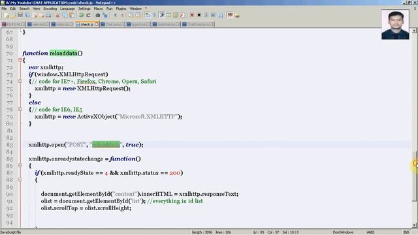
Task: Open the Language menu
Action: [x=67, y=8]
